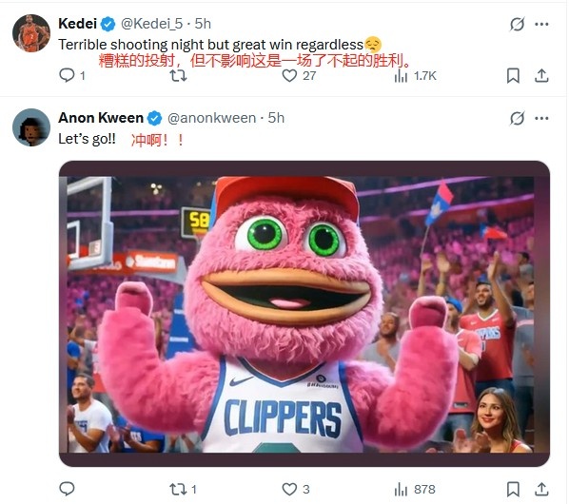
Task: Like Anon Kween's tweet with 3 likes
Action: 289,490
